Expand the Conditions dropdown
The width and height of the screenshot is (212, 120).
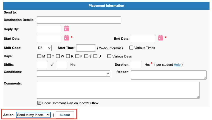coord(73,73)
